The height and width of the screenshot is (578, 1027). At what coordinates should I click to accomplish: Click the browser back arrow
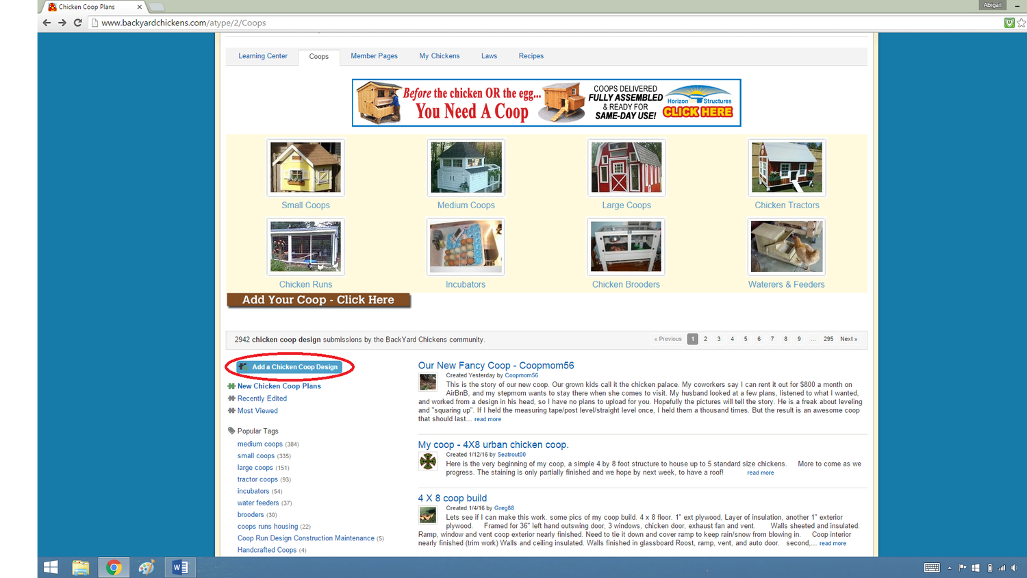(x=47, y=23)
